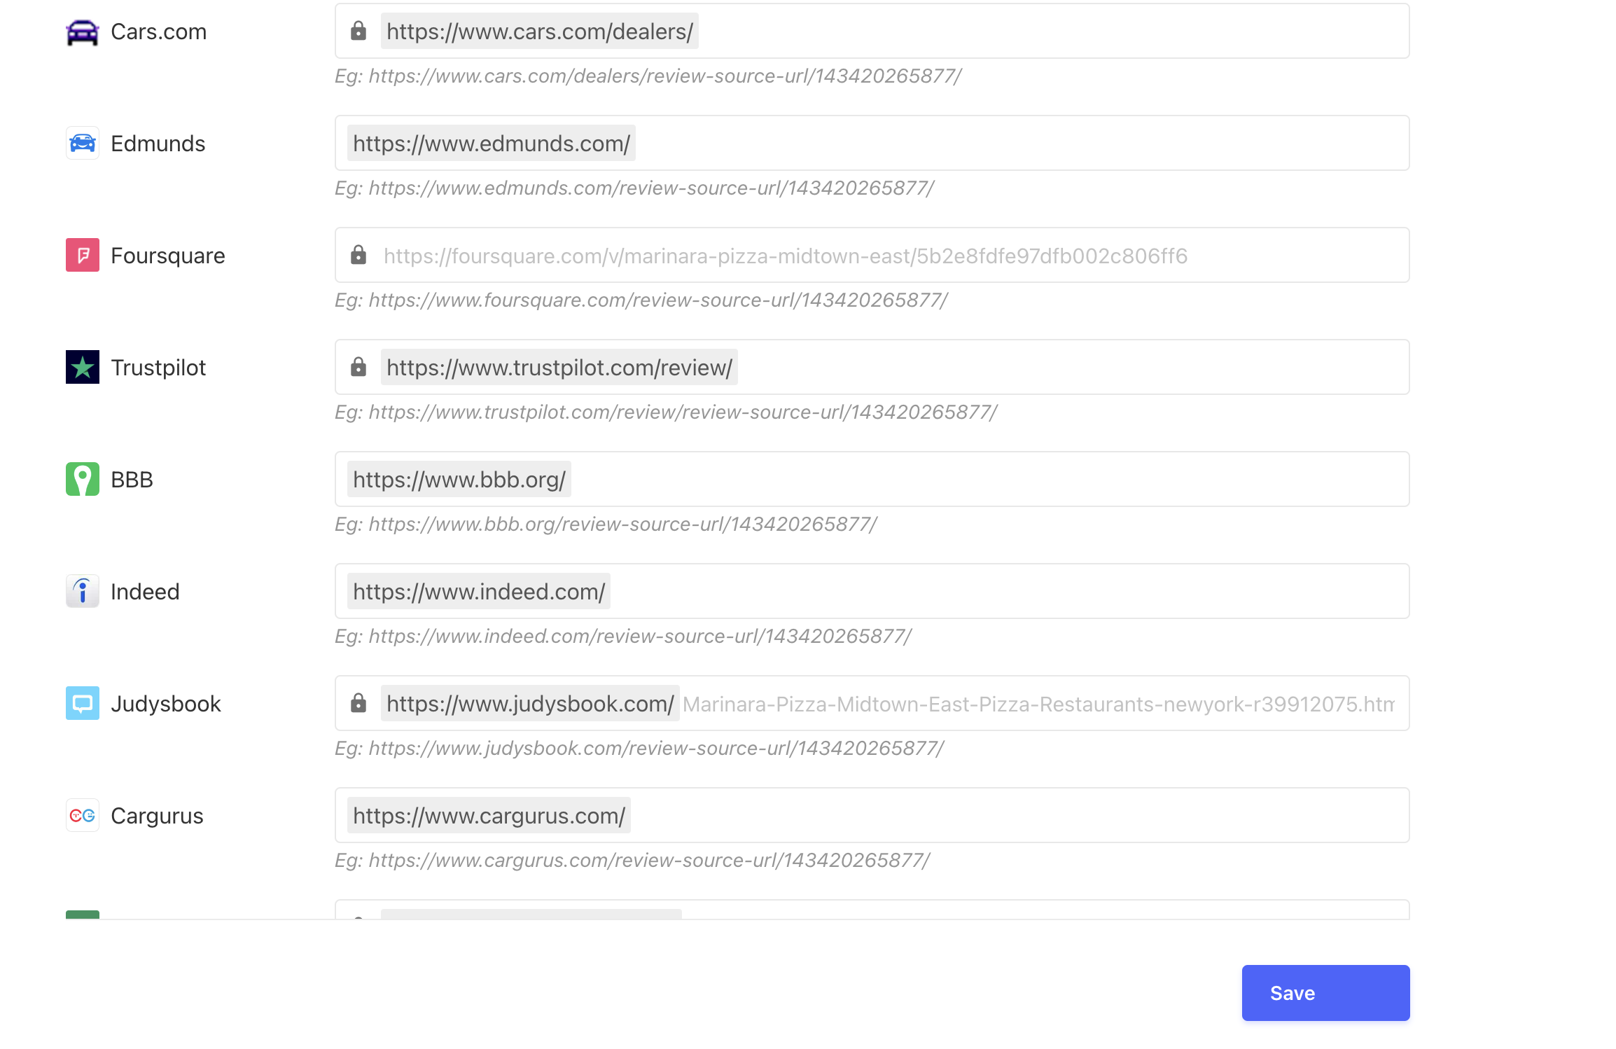Click the Edmunds blue car icon

point(83,144)
